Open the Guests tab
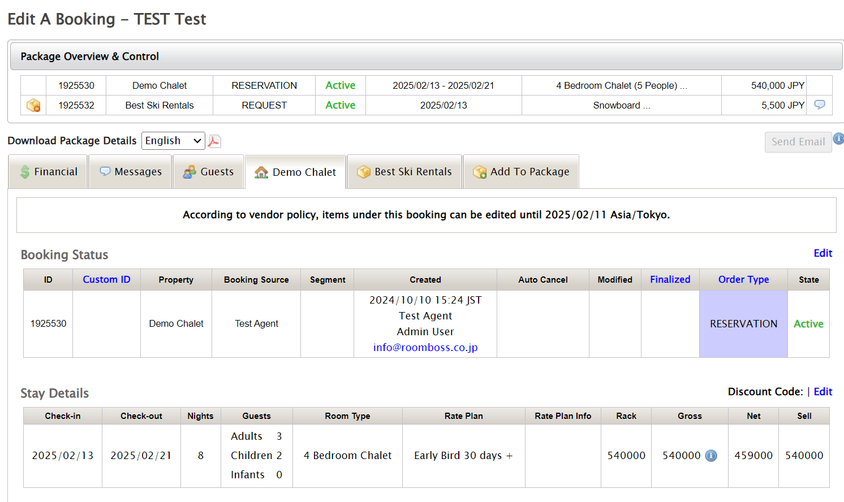The width and height of the screenshot is (844, 502). click(x=208, y=172)
